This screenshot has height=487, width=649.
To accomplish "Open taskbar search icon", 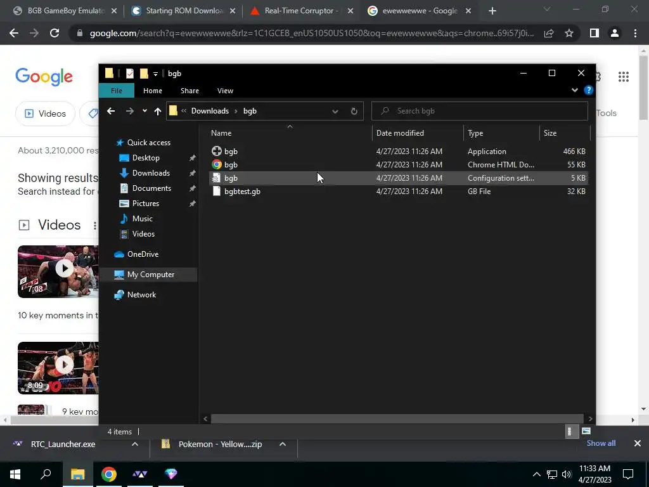I will (46, 474).
